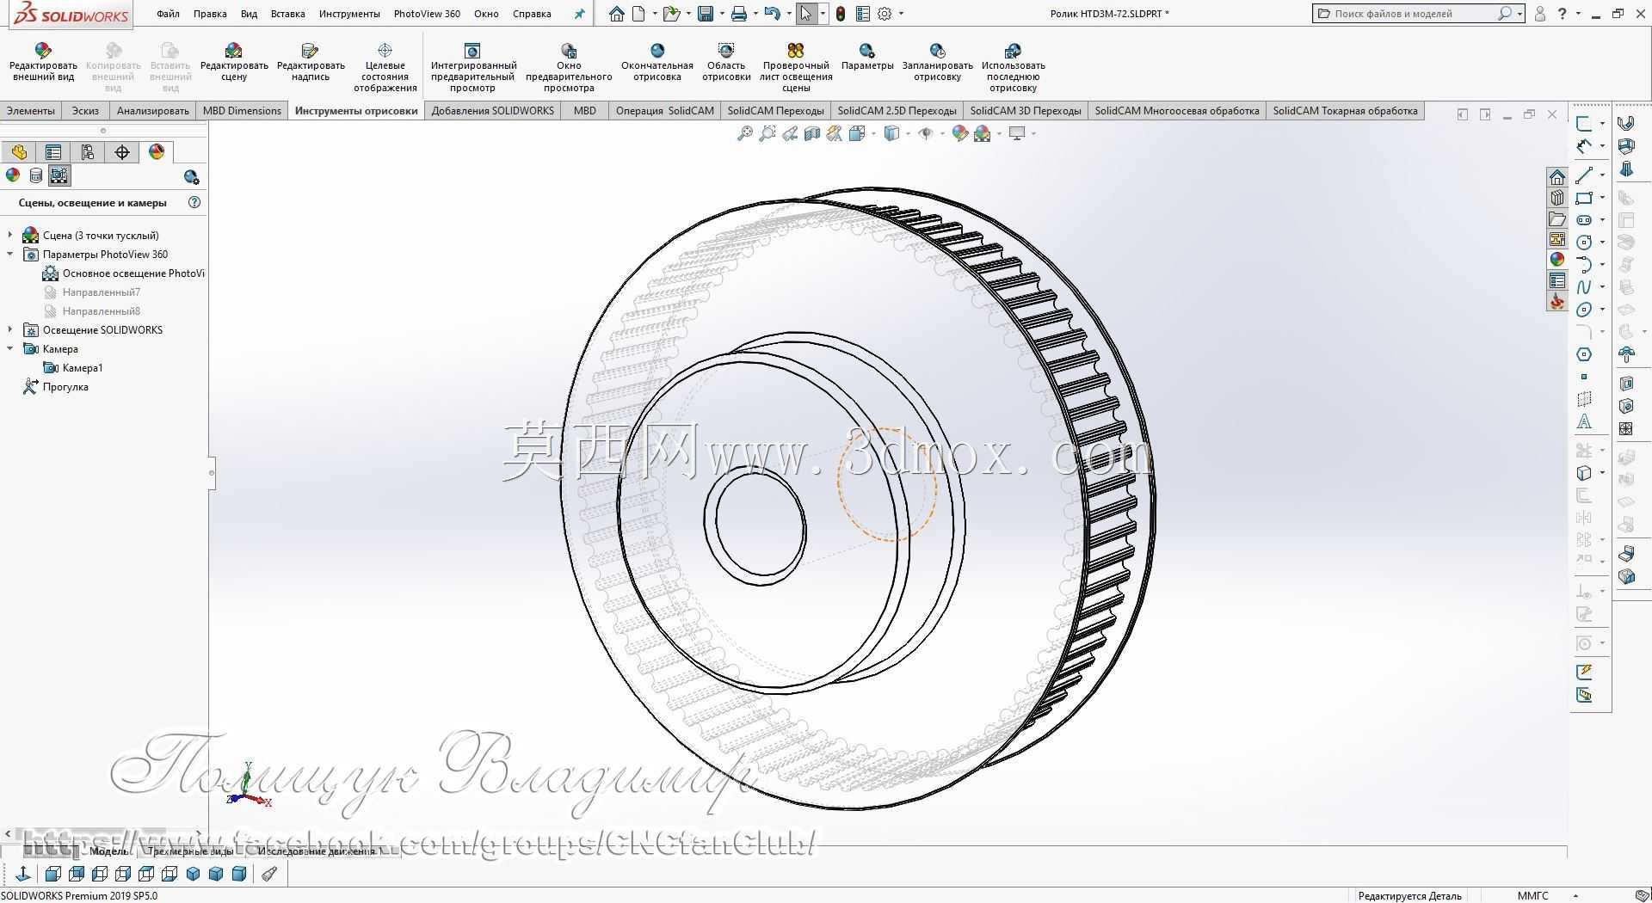Select the Камера1 tree item
This screenshot has height=903, width=1652.
point(73,368)
